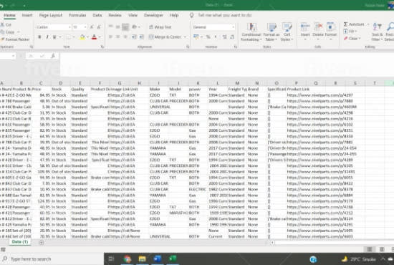Viewport: 394px width, 265px height.
Task: Increase cell indent
Action: pos(141,37)
